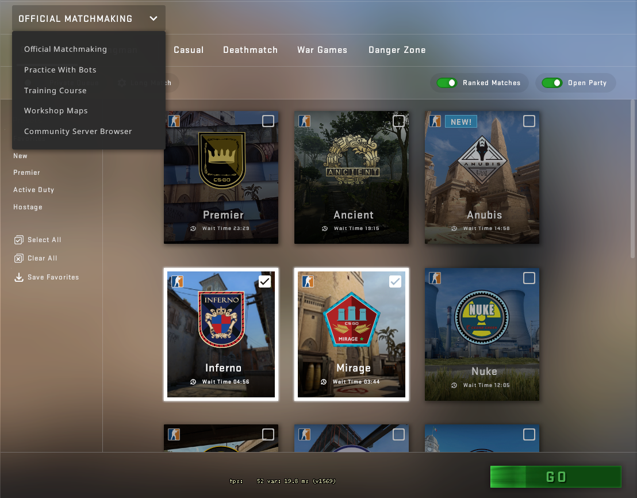Screen dimensions: 637x498
Task: Turn off the Open Party toggle
Action: (x=552, y=83)
